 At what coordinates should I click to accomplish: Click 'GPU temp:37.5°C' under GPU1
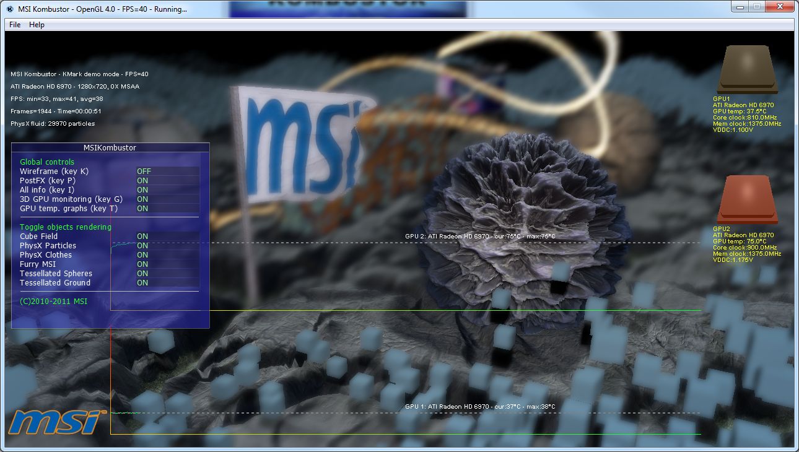coord(740,111)
